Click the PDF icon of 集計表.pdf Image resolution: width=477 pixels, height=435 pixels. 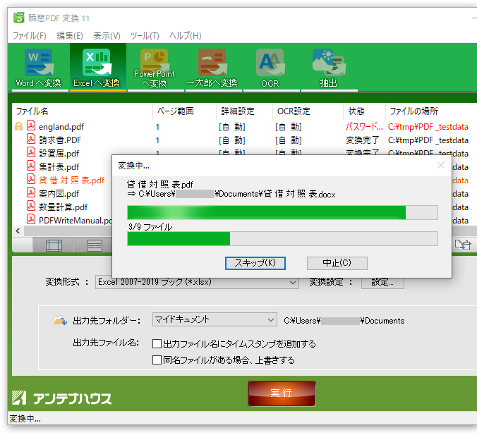31,166
